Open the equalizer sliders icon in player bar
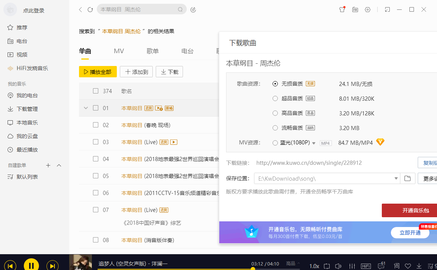 (x=352, y=266)
